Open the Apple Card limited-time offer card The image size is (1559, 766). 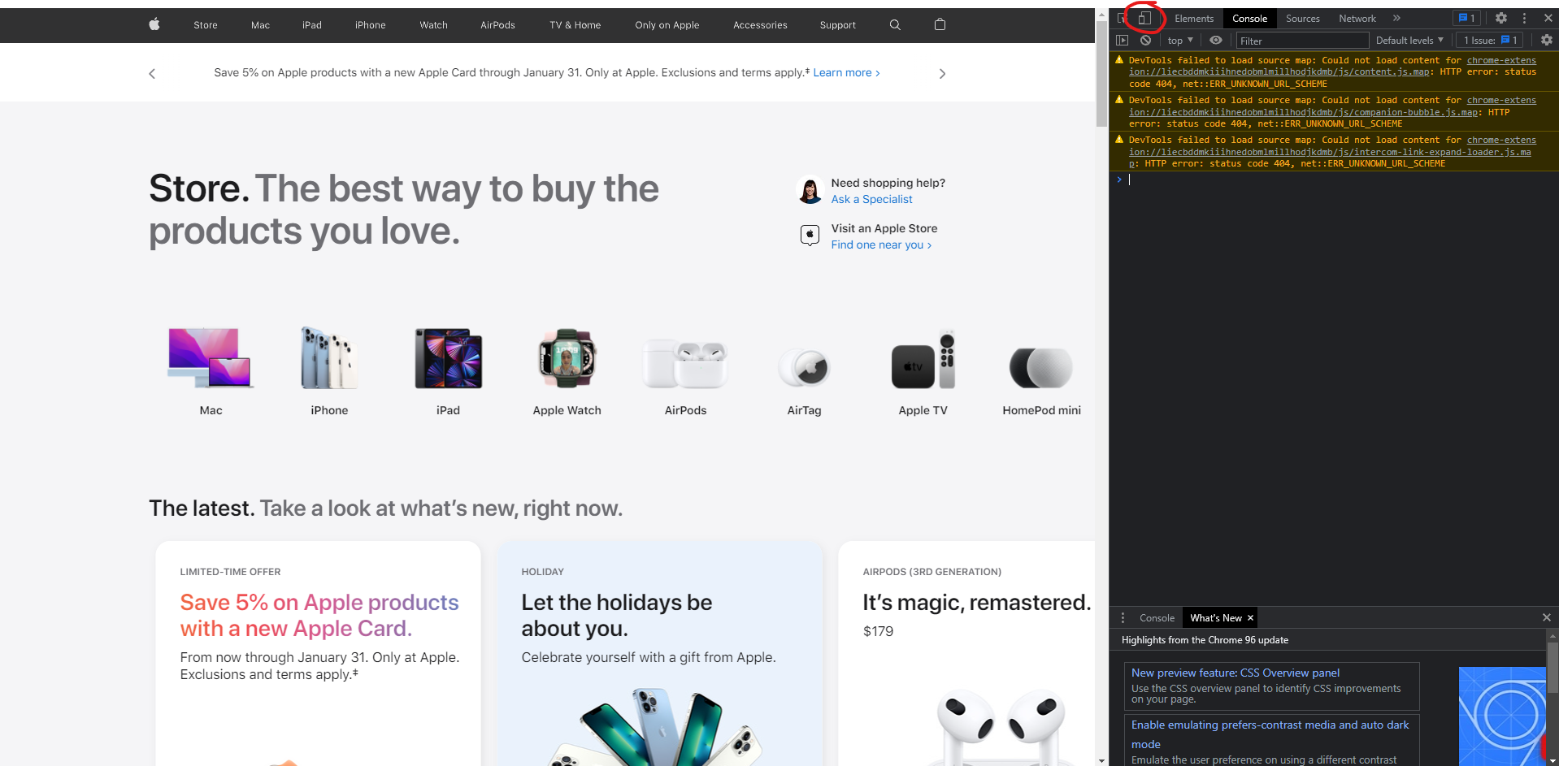(318, 653)
